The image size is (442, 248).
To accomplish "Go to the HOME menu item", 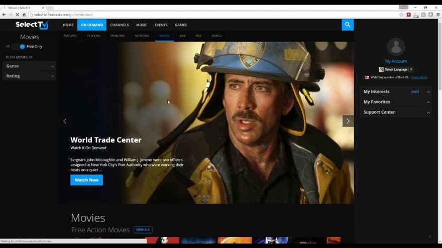I will [x=68, y=25].
